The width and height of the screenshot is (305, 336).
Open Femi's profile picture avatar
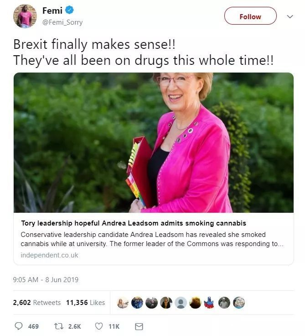pyautogui.click(x=25, y=16)
